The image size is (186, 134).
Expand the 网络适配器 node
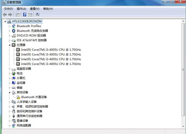pyautogui.click(x=10, y=125)
